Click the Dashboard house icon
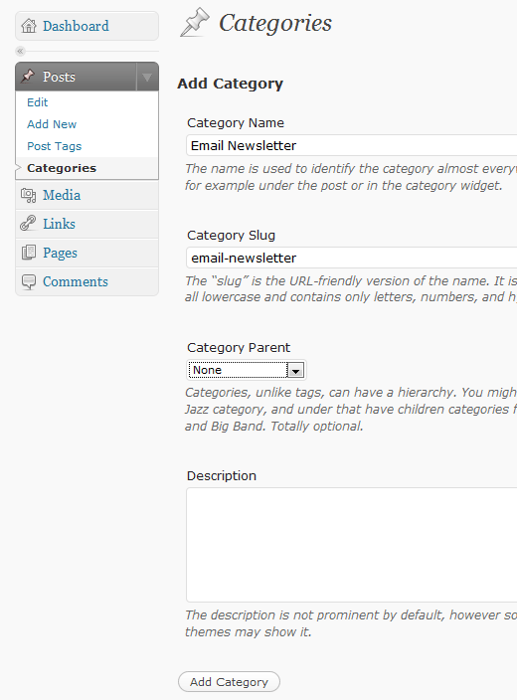This screenshot has height=700, width=517. pyautogui.click(x=29, y=26)
